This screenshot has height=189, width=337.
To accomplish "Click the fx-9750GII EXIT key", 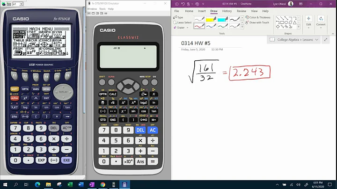I will [x=46, y=98].
